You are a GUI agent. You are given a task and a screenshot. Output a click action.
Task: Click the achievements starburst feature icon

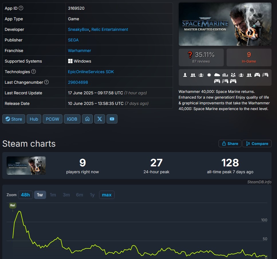pos(209,75)
